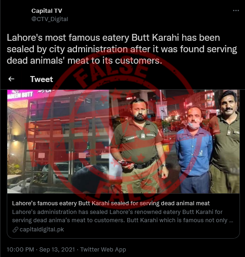Click the @CTV_Digital handle
The width and height of the screenshot is (245, 257).
click(49, 19)
